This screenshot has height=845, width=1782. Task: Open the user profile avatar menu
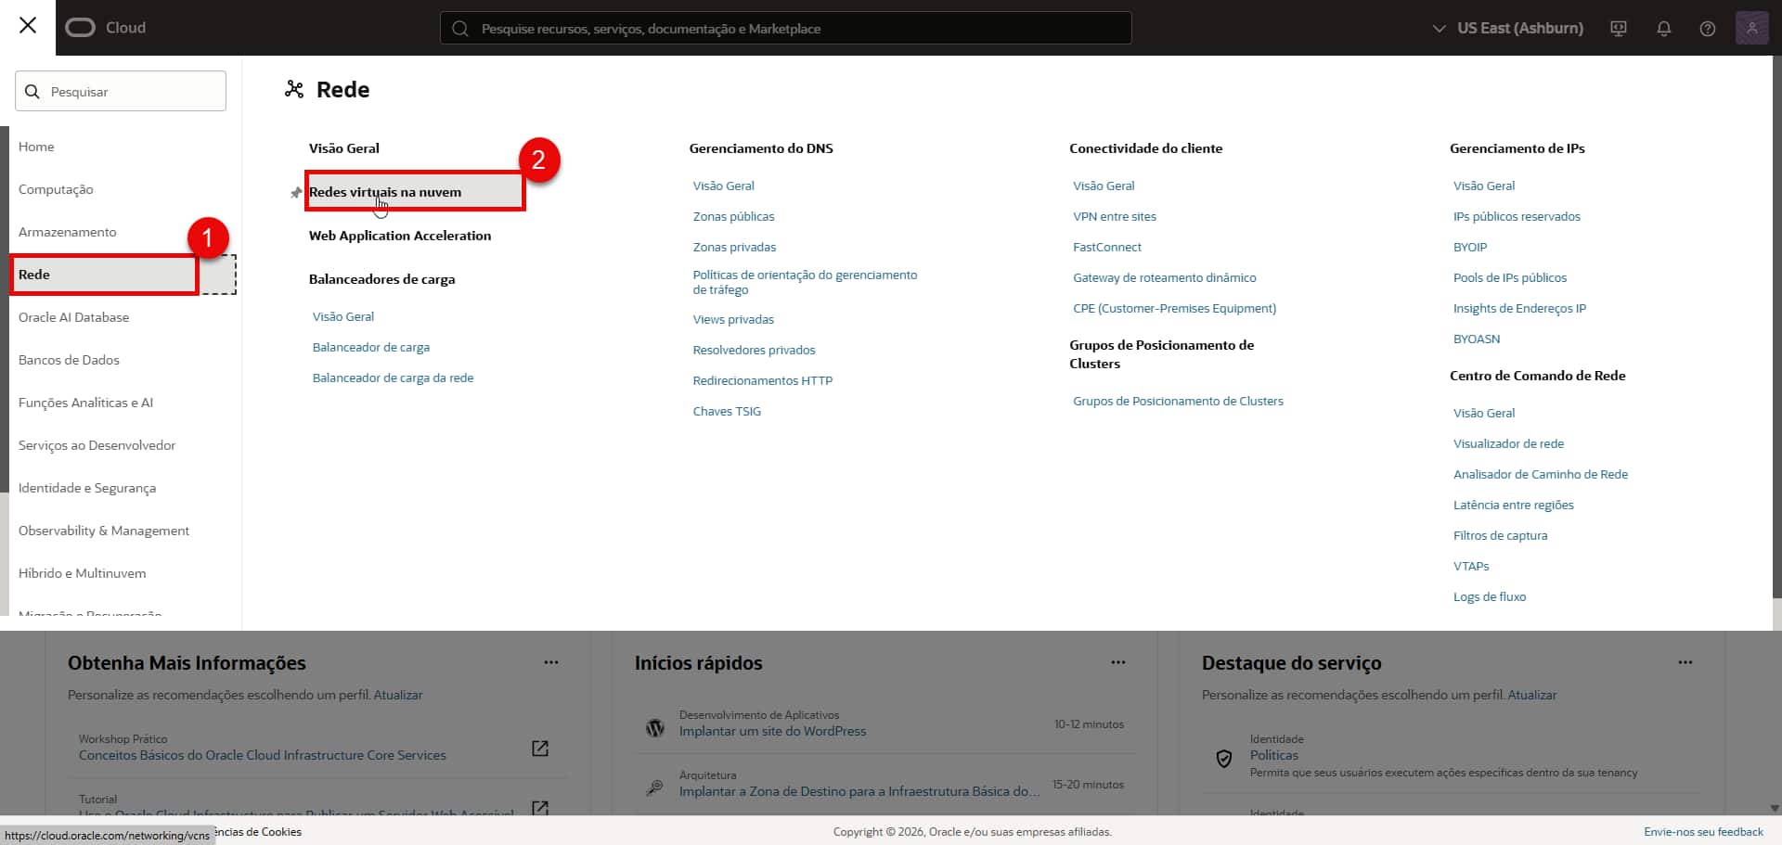point(1752,28)
